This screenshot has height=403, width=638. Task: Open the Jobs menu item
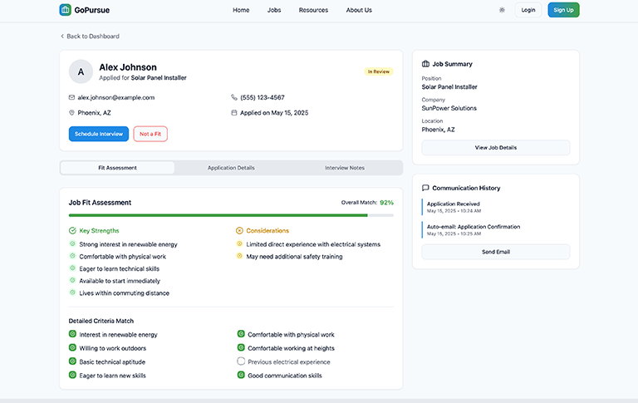274,10
